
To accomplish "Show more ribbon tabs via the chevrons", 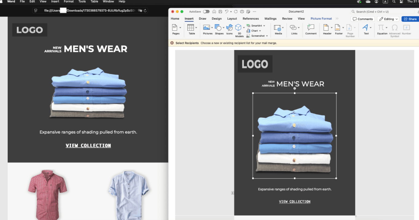I will [x=337, y=19].
